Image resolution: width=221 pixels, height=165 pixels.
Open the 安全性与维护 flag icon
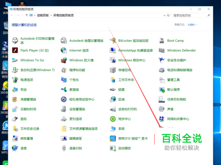162,60
